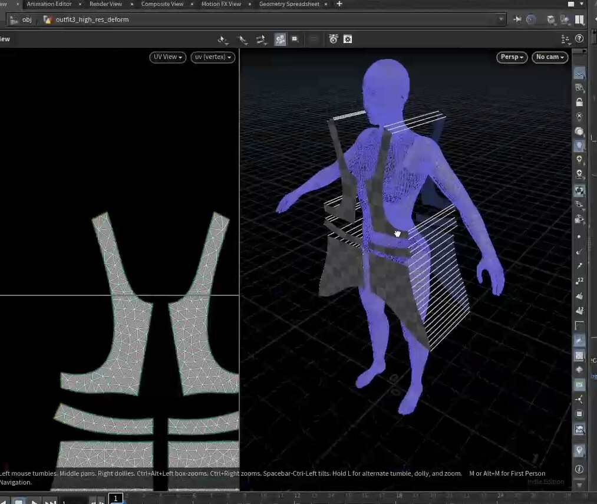The image size is (597, 504).
Task: Click the display options gear icon in the toolbar
Action: click(347, 39)
